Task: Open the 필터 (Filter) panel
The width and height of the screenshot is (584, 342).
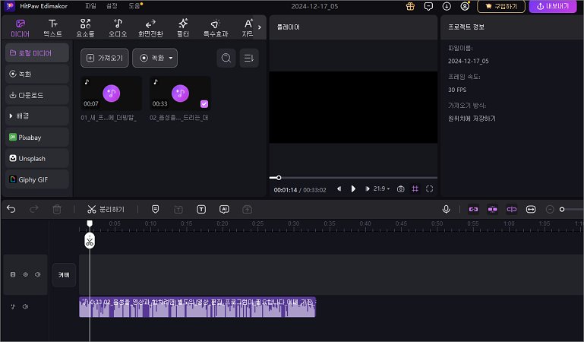Action: click(x=182, y=28)
